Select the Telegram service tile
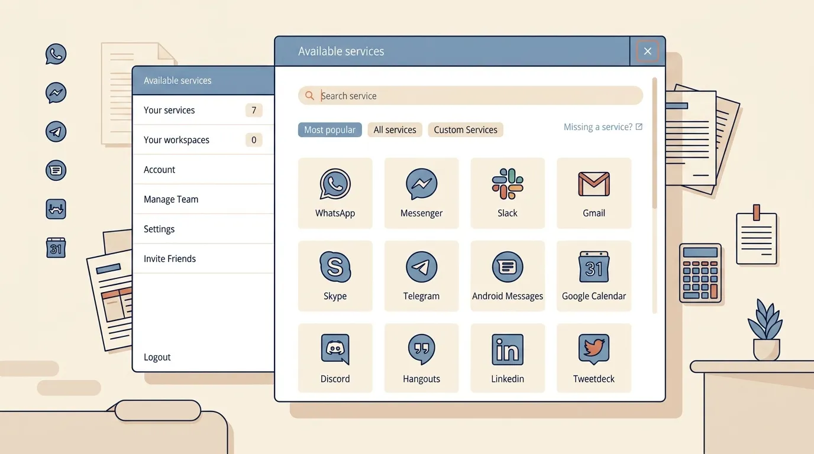 421,276
